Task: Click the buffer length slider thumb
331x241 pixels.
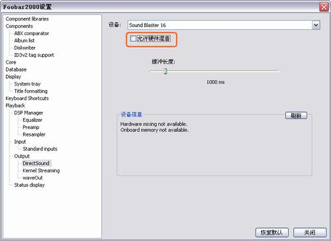Action: click(165, 71)
